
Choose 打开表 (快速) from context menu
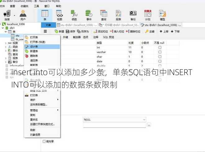click(42, 42)
